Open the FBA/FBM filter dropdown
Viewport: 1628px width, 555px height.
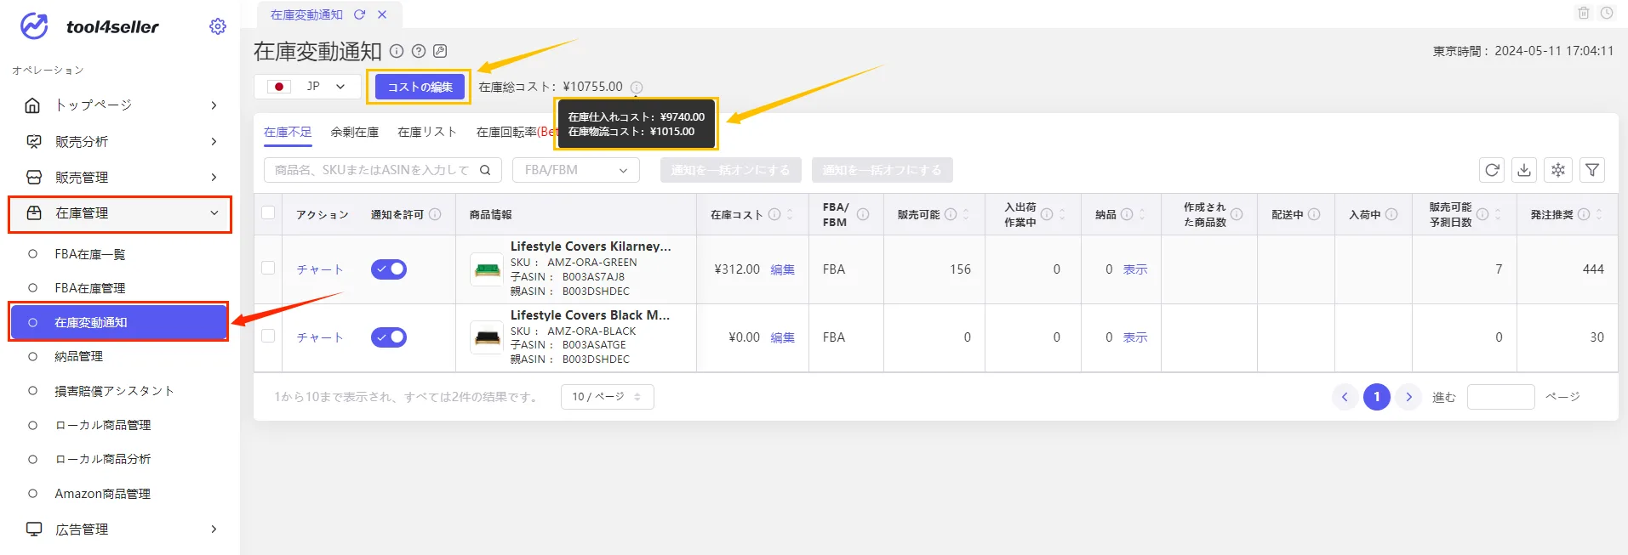576,170
